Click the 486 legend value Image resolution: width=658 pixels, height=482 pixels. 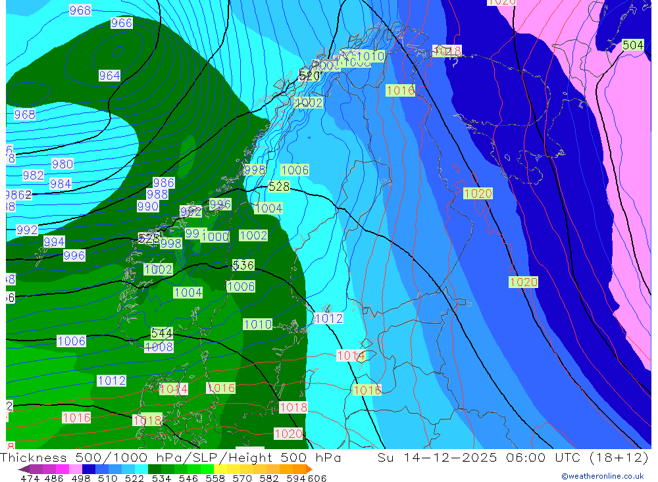pyautogui.click(x=54, y=479)
